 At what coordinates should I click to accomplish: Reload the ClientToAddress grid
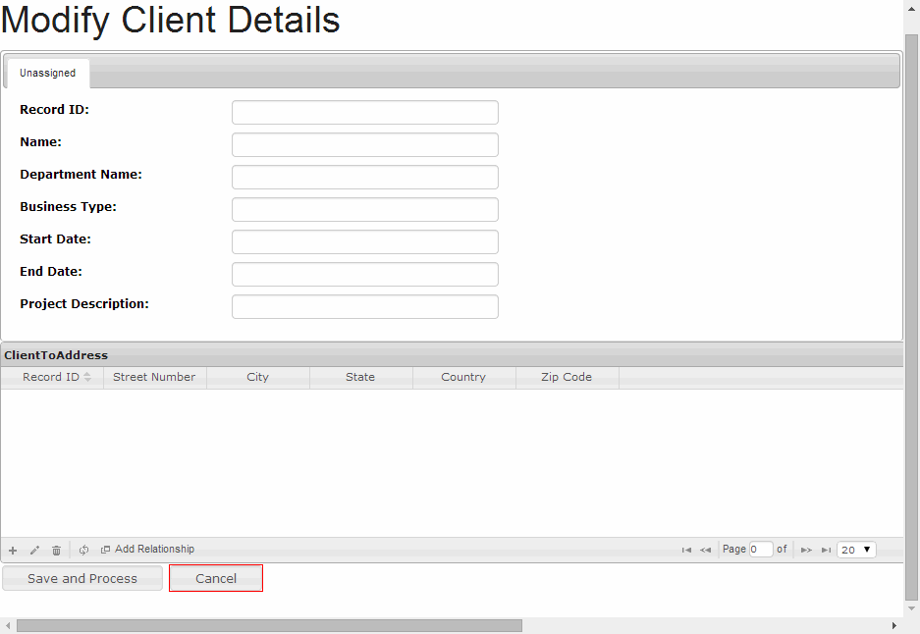tap(83, 551)
